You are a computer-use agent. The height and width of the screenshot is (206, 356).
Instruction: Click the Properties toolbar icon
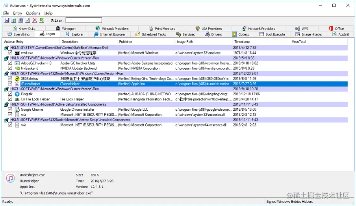pos(28,20)
